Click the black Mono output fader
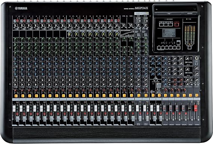 [x=189, y=108]
